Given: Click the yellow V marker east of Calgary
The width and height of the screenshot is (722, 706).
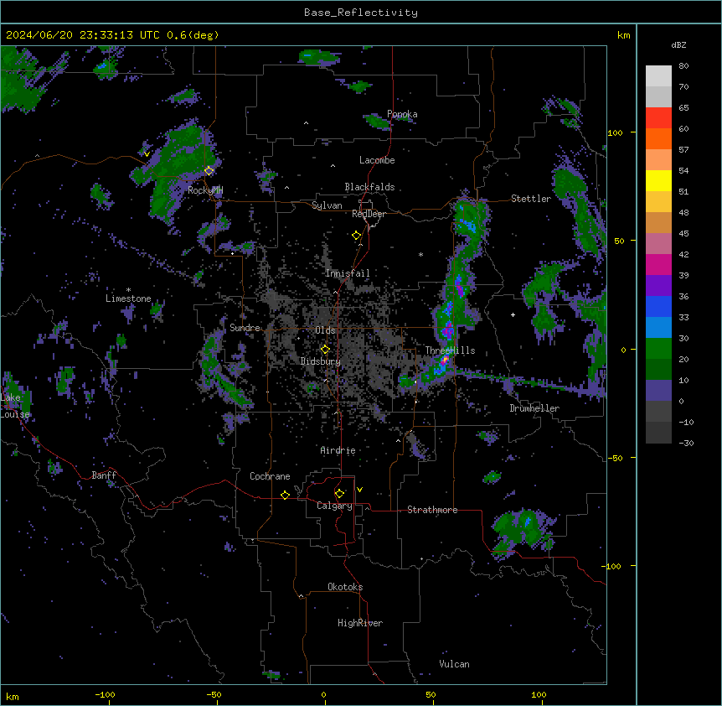Looking at the screenshot, I should tap(359, 490).
